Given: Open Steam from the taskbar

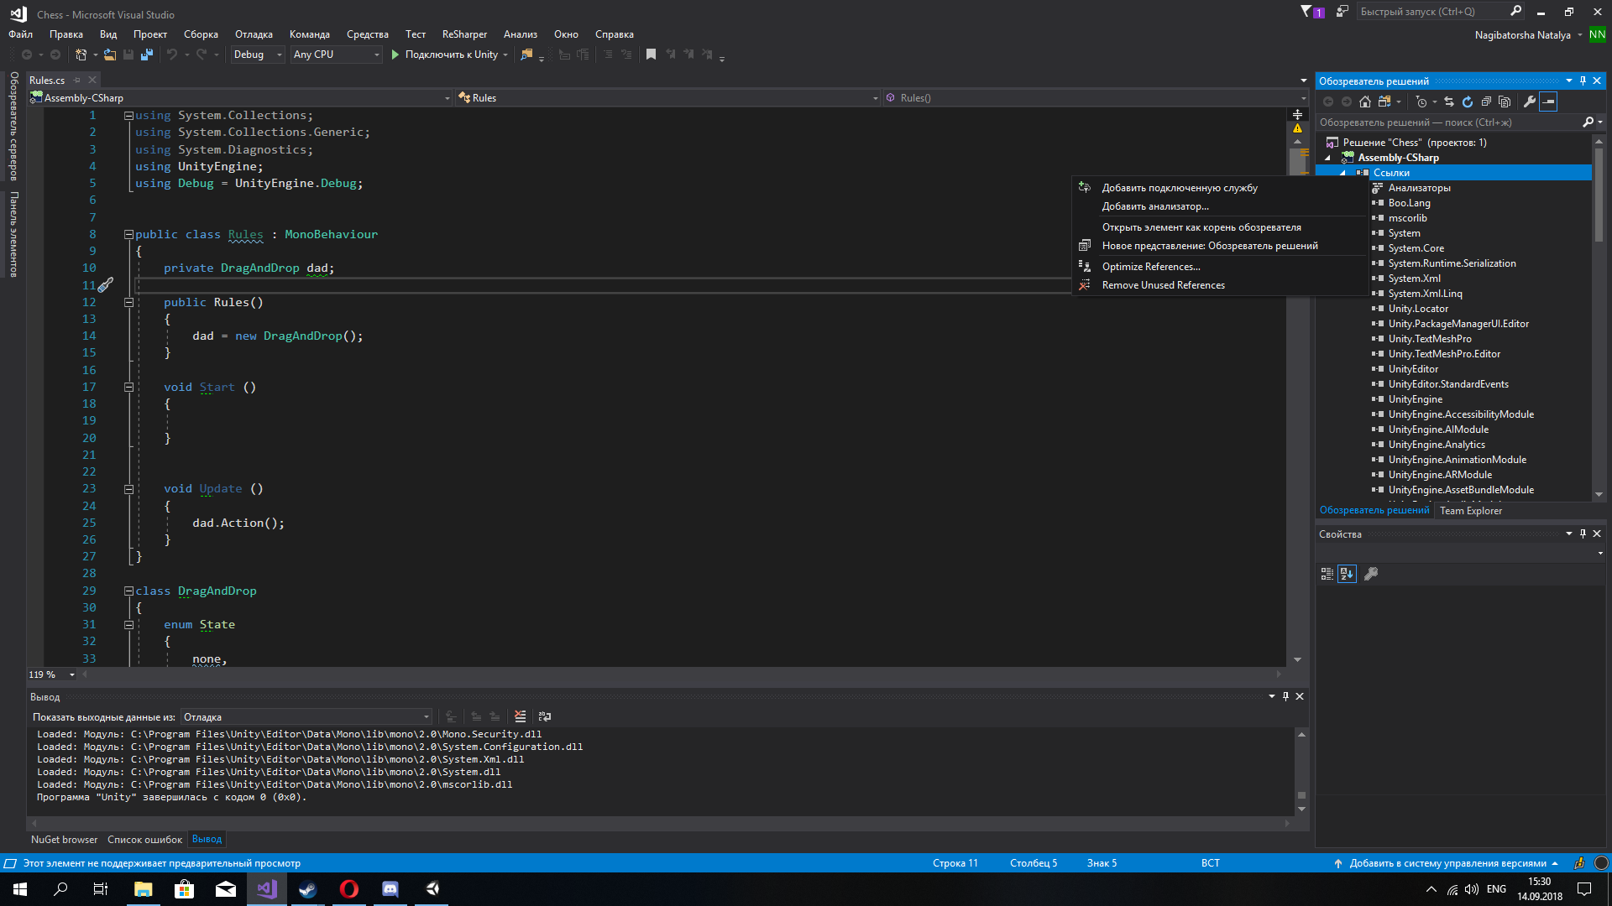Looking at the screenshot, I should coord(308,889).
